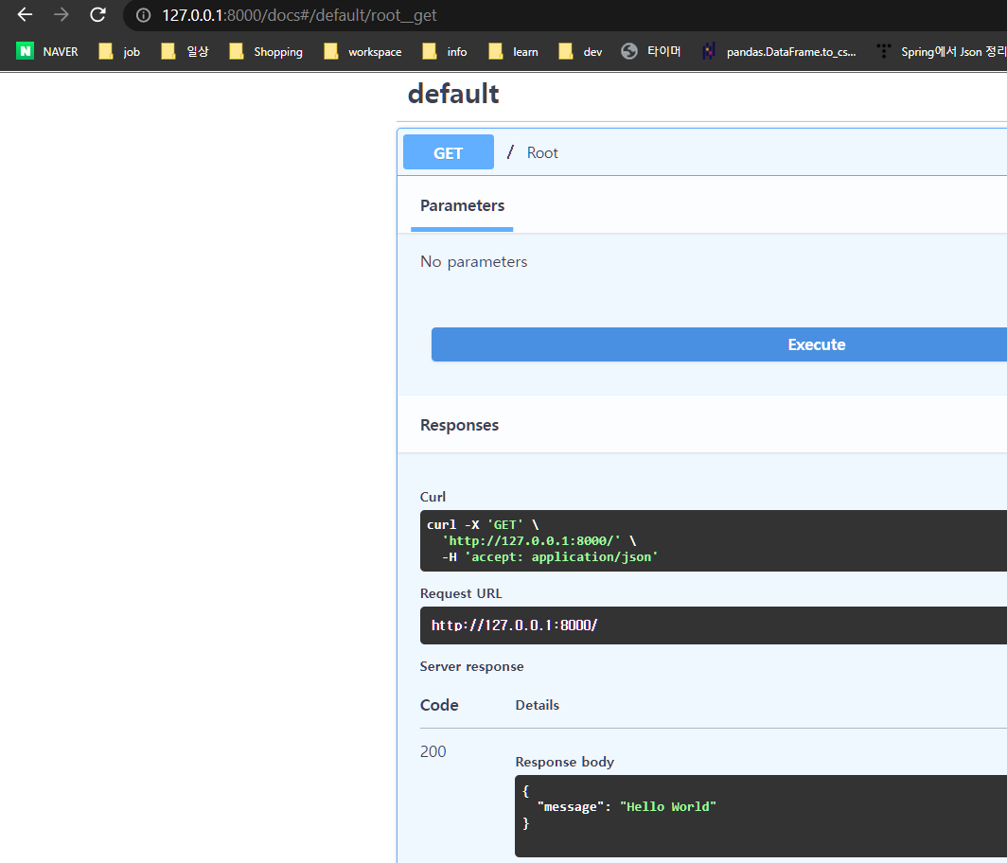Open the 타이머 bookmark

(x=651, y=51)
